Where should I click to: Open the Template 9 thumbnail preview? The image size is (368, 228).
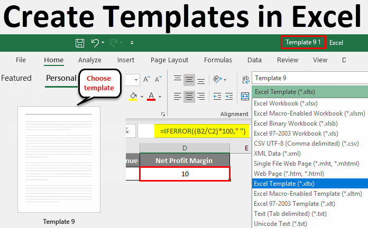coord(59,159)
